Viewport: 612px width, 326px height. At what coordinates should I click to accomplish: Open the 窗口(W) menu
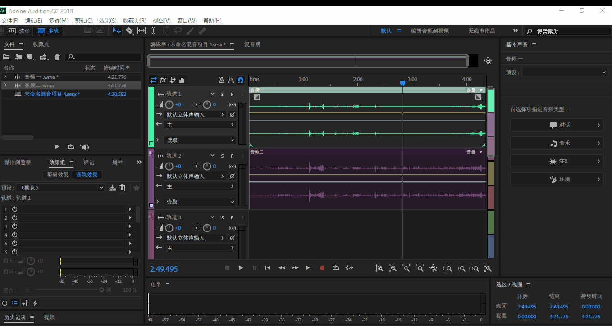click(187, 21)
